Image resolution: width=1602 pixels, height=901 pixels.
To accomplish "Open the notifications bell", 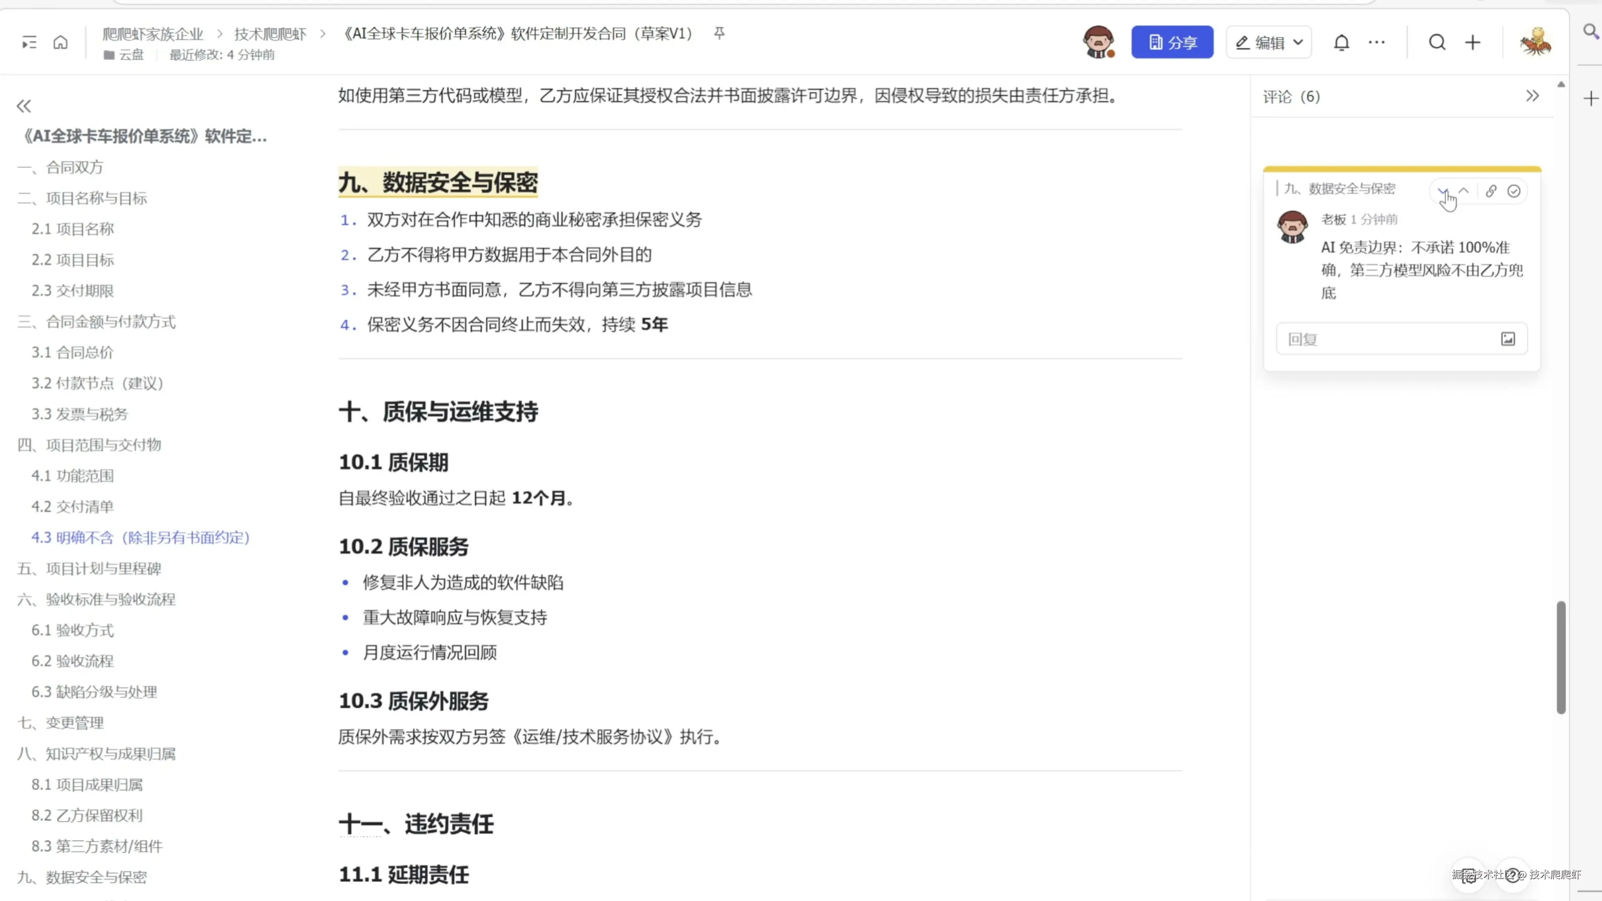I will pyautogui.click(x=1341, y=42).
